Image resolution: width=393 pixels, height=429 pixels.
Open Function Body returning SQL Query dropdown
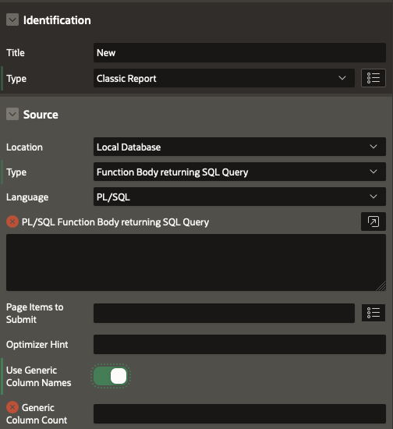pos(239,172)
